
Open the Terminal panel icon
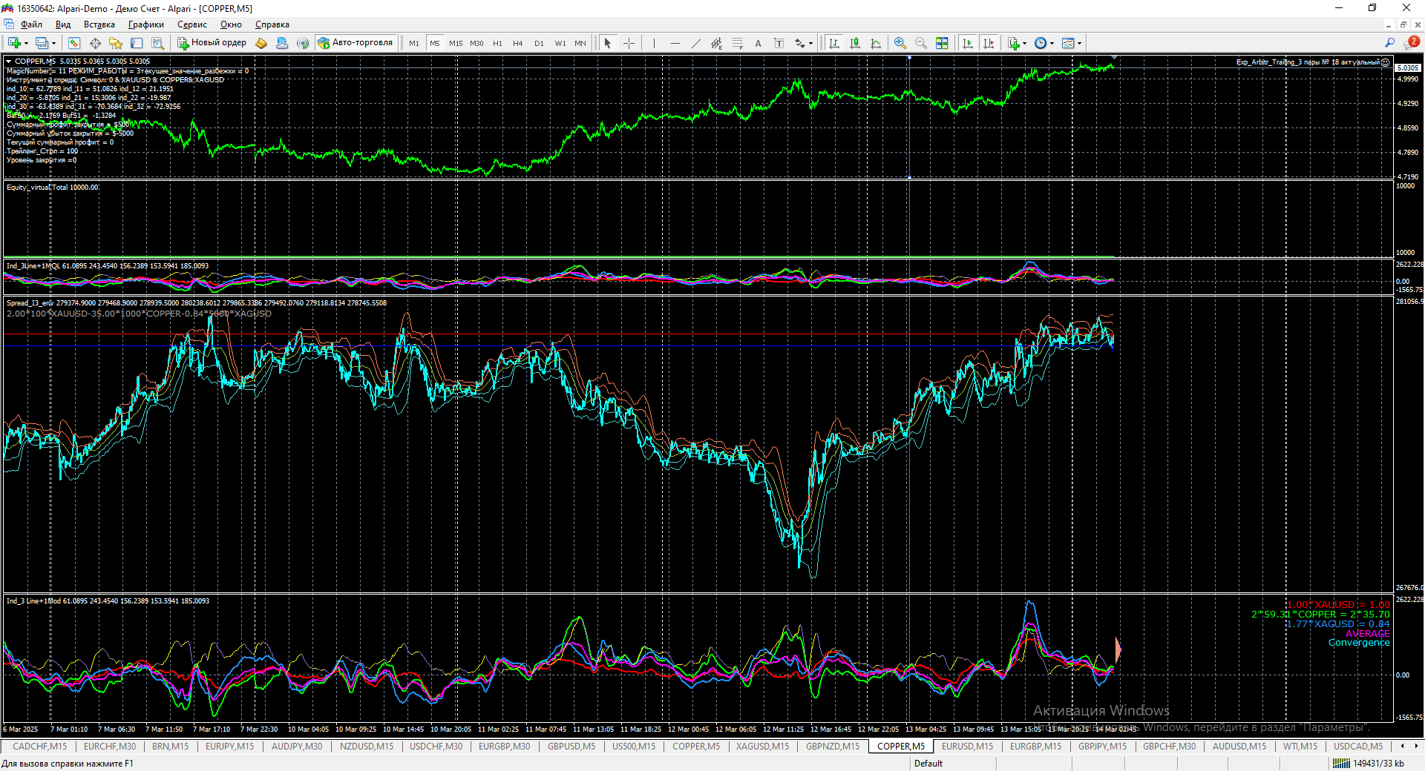pyautogui.click(x=137, y=43)
